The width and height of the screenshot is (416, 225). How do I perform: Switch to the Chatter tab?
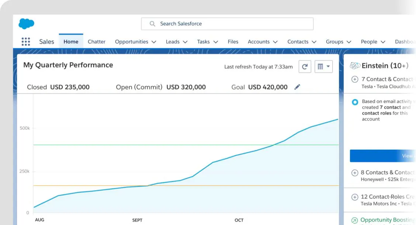tap(96, 42)
